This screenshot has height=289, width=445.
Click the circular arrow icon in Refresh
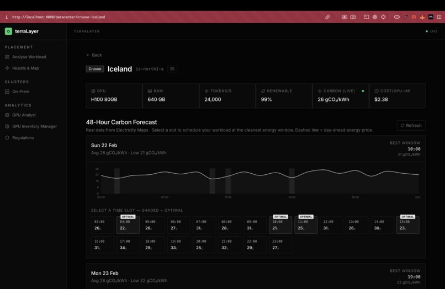click(x=402, y=125)
